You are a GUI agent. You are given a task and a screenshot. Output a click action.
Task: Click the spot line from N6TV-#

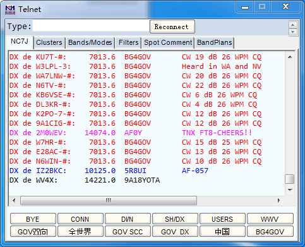pyautogui.click(x=135, y=85)
